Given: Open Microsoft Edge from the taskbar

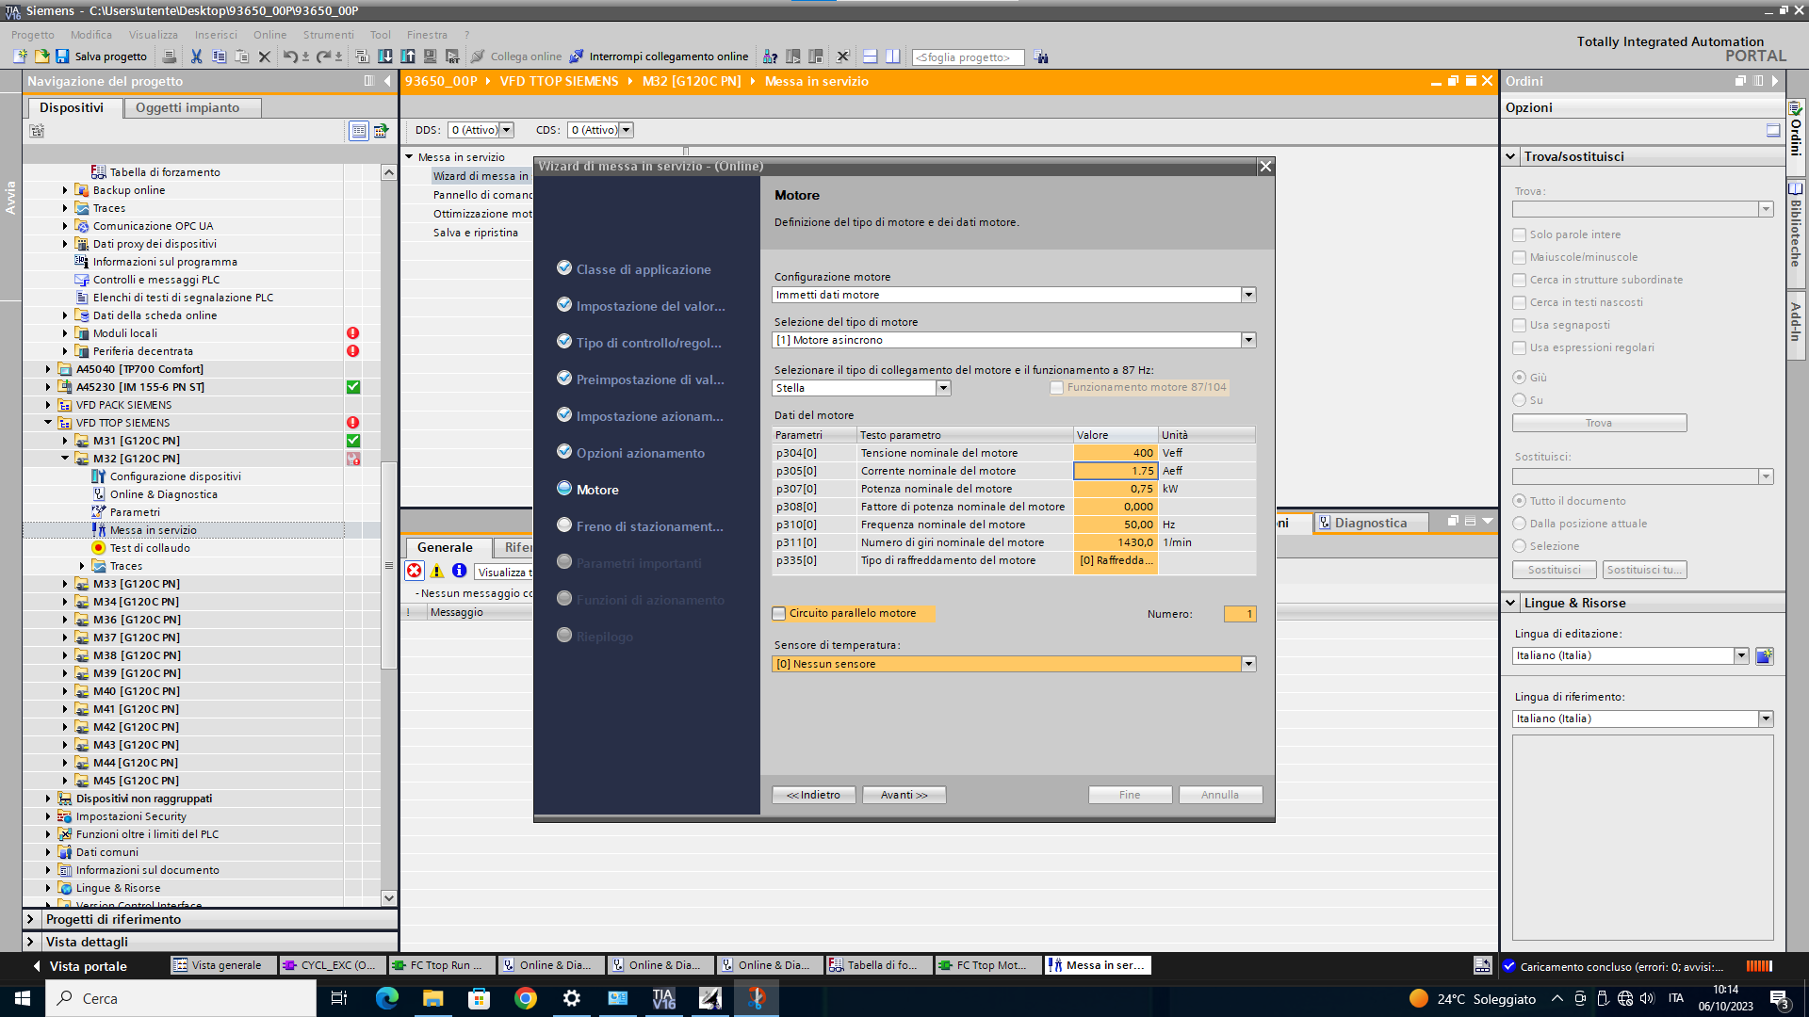Looking at the screenshot, I should pos(386,998).
